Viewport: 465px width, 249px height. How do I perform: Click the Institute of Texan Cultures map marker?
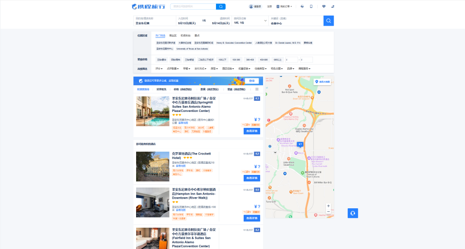(302, 172)
